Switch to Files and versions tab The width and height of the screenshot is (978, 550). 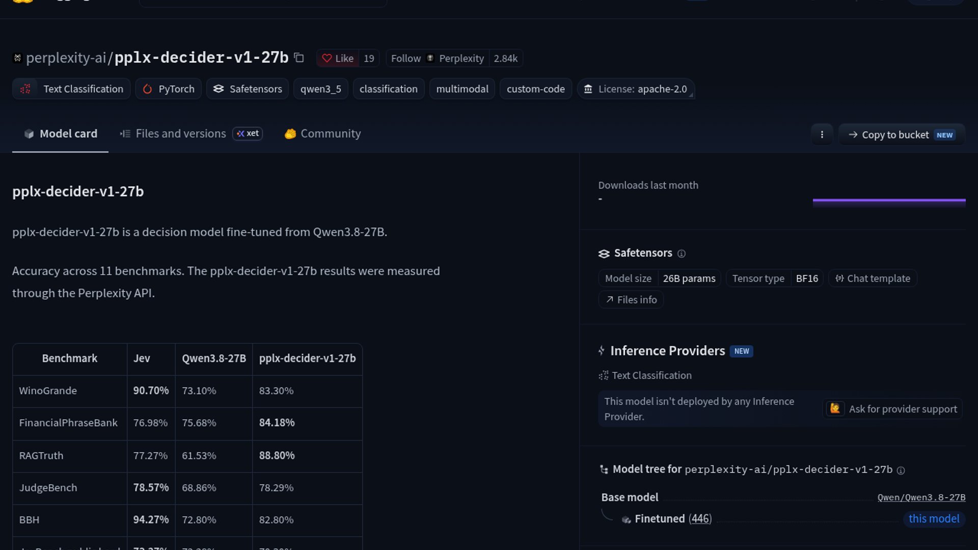(x=173, y=133)
